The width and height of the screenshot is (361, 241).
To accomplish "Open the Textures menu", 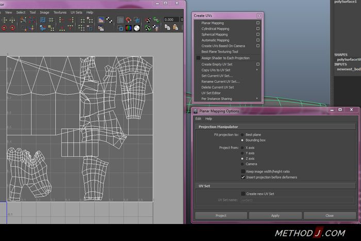I will [x=60, y=12].
